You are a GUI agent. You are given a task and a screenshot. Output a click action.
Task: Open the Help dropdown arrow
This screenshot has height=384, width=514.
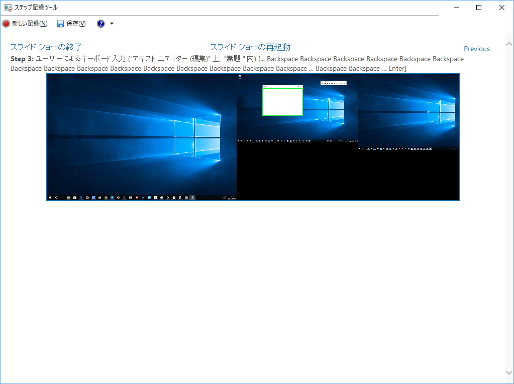coord(111,23)
